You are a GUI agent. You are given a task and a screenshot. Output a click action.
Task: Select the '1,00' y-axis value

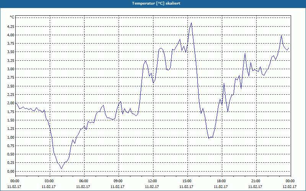point(11,137)
